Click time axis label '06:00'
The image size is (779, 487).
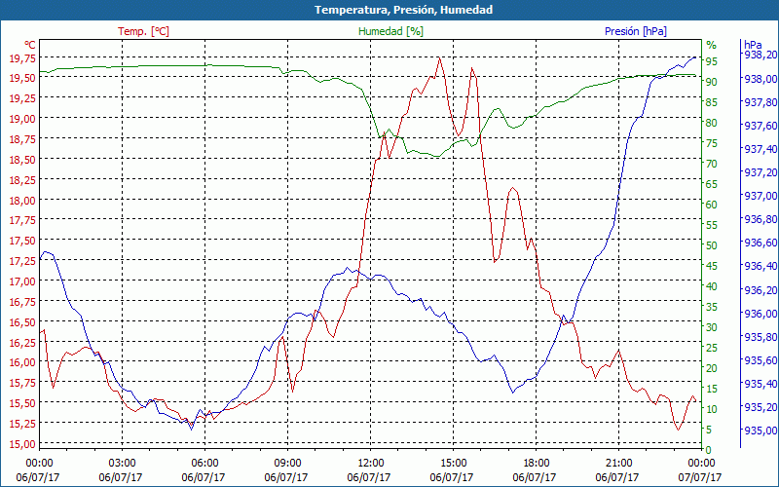204,464
